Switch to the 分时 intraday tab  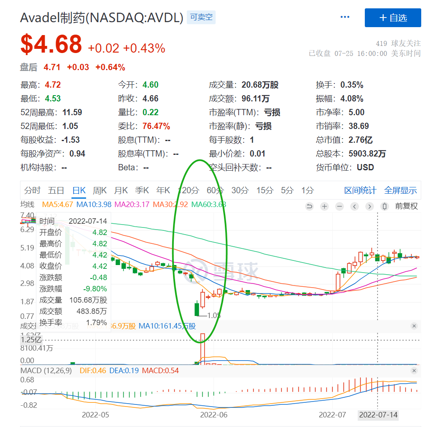click(x=32, y=191)
